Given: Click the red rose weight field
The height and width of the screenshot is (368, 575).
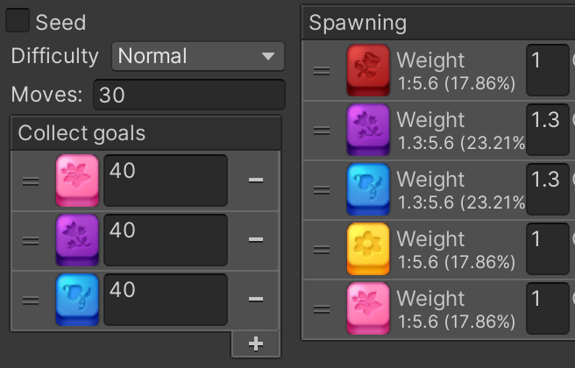Looking at the screenshot, I should pyautogui.click(x=548, y=70).
